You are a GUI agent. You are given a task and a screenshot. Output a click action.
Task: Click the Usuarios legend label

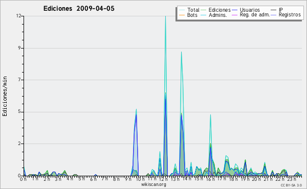coord(250,10)
